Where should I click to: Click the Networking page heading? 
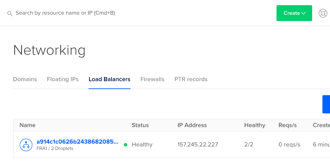point(49,50)
